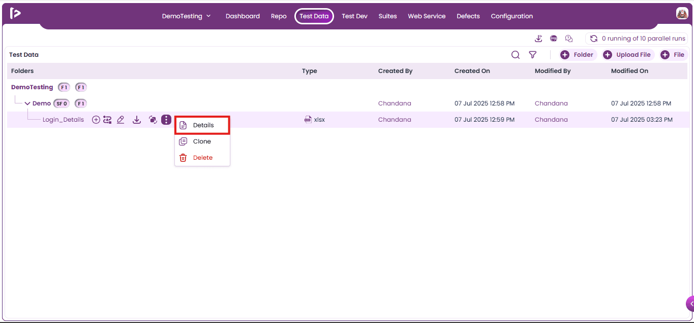The width and height of the screenshot is (694, 323).
Task: Switch to the Test Data tab
Action: pyautogui.click(x=314, y=16)
